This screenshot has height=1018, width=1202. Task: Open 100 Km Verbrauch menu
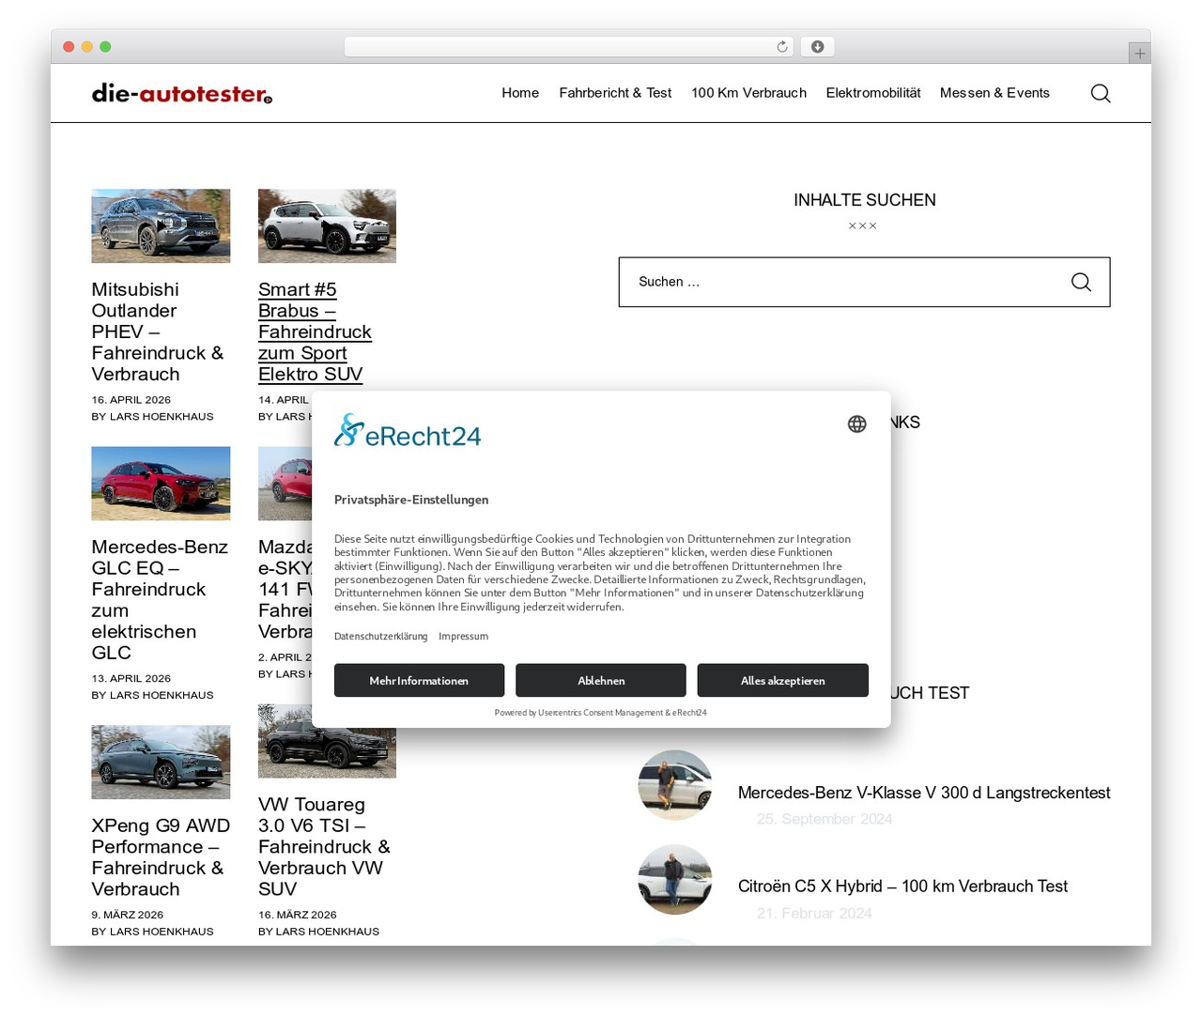tap(748, 93)
